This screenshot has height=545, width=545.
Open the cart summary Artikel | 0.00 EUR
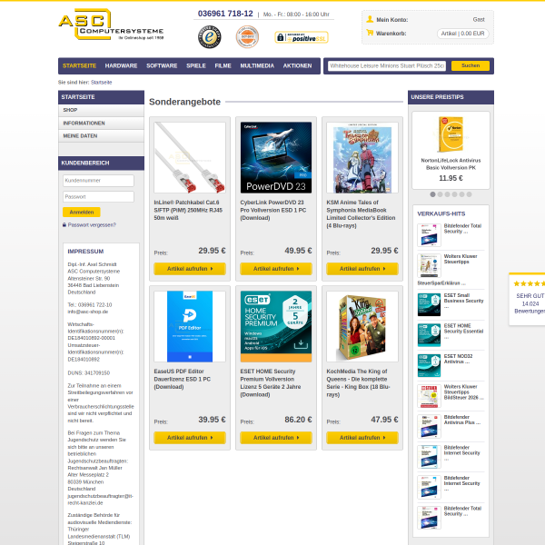click(x=462, y=34)
